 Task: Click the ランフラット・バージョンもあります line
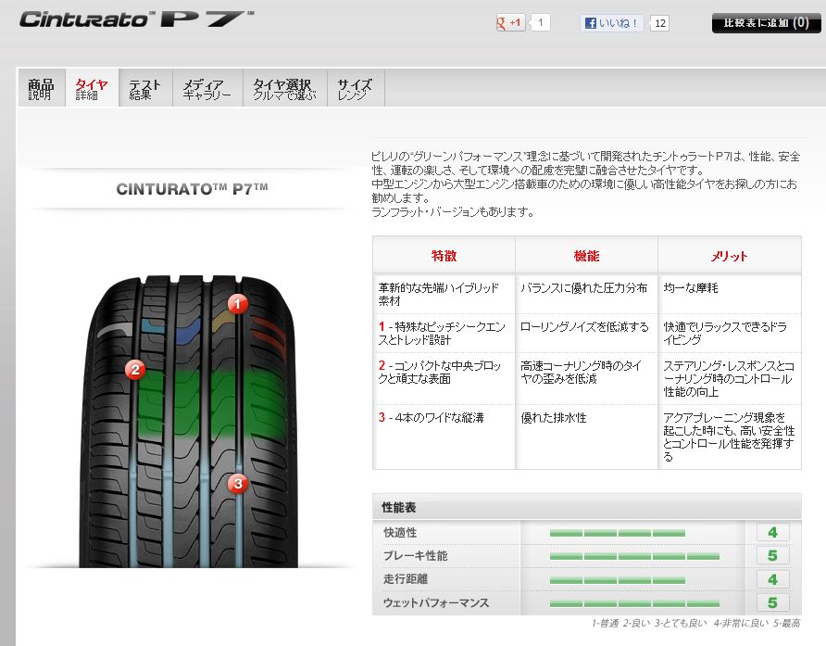coord(453,212)
